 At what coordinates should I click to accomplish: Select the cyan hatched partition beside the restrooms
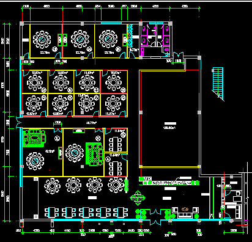[x=130, y=36]
